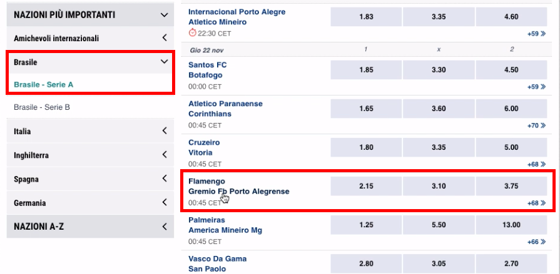Bet on 4.50 away odds for Botafogo

click(x=511, y=70)
